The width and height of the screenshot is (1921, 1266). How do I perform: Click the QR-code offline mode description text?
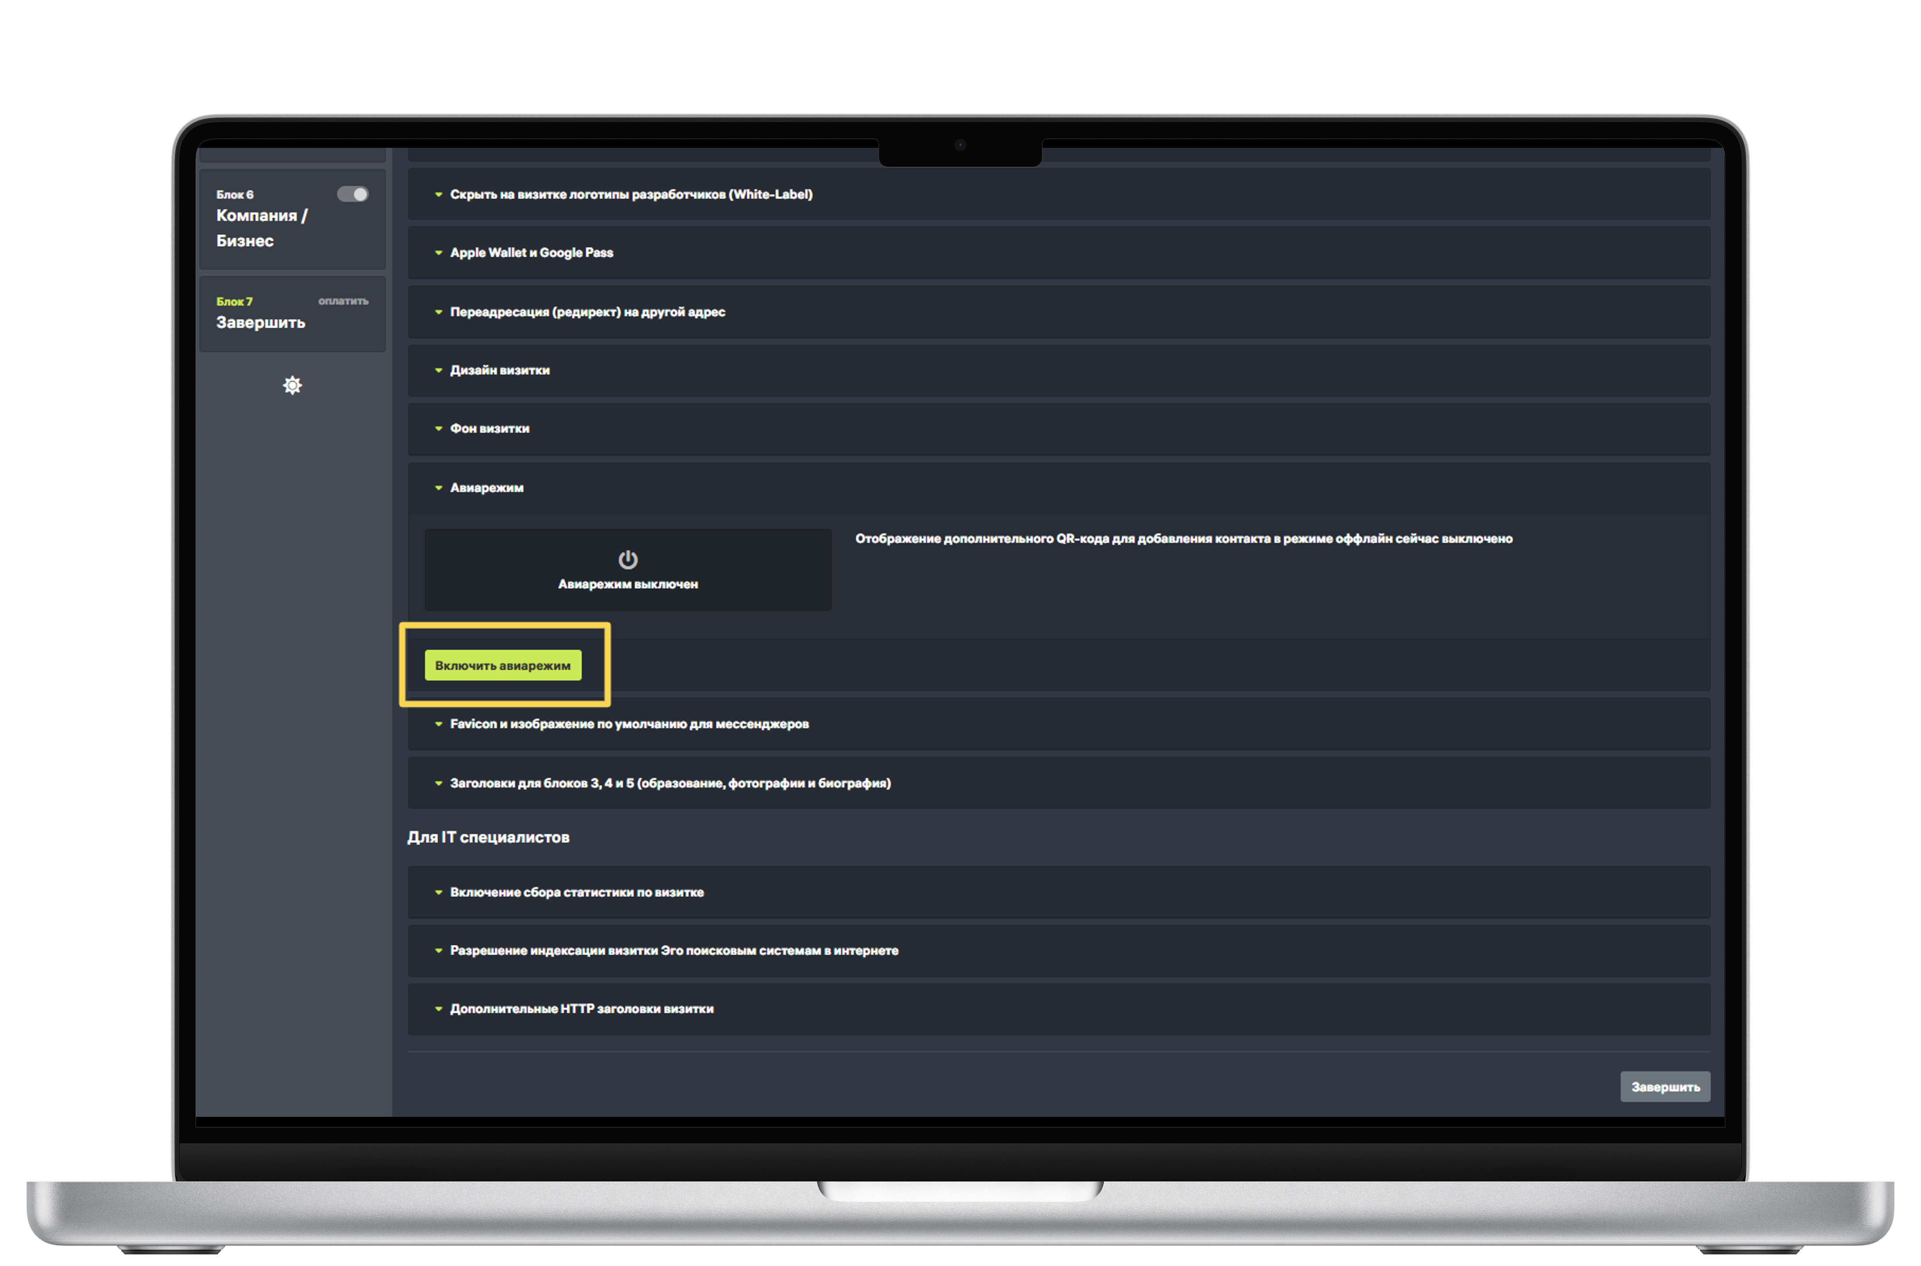point(1183,539)
